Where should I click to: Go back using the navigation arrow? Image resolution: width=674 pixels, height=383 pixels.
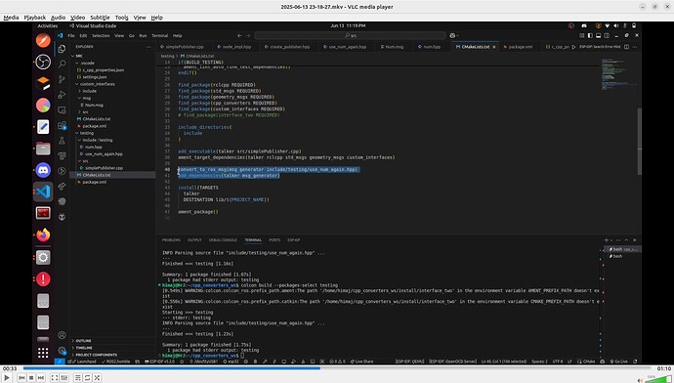coord(239,36)
